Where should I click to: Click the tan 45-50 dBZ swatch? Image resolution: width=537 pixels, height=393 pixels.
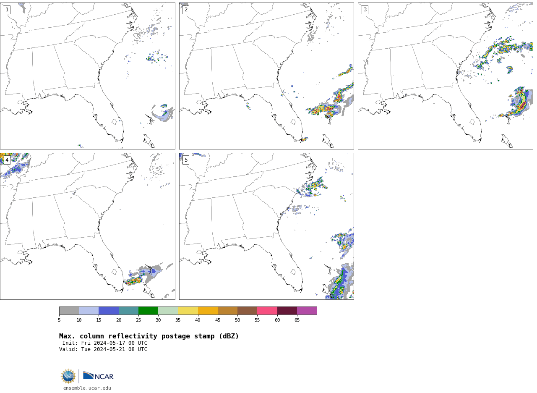coord(227,311)
